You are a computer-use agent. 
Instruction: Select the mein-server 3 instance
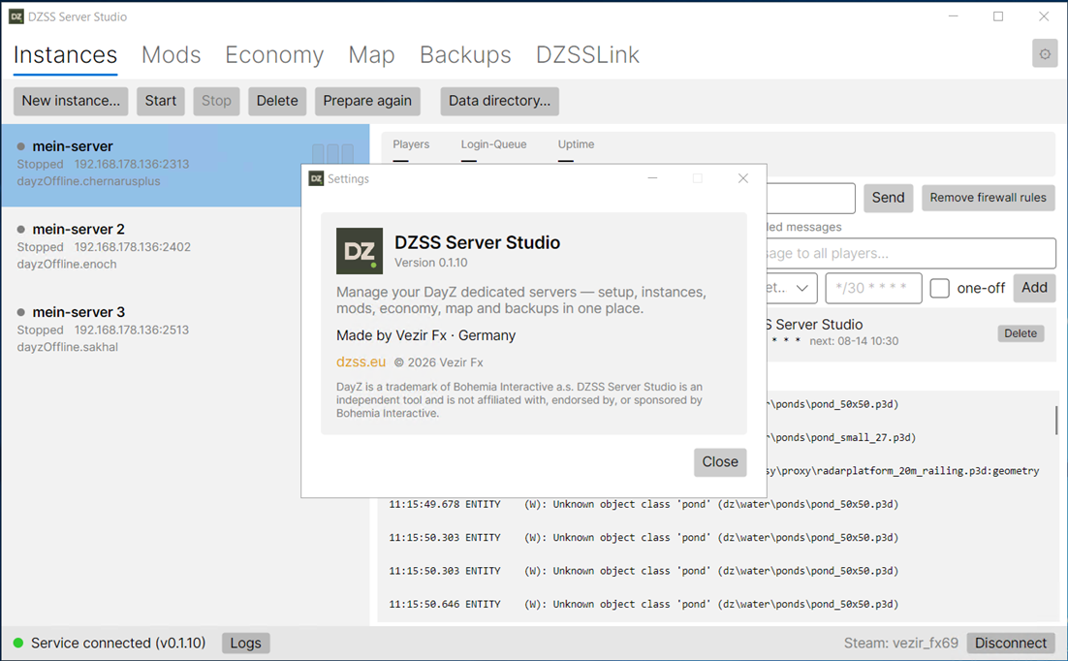[x=185, y=330]
